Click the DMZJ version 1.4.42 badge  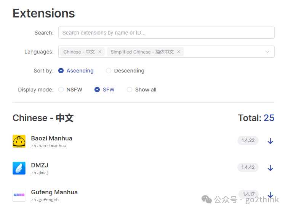tap(248, 167)
